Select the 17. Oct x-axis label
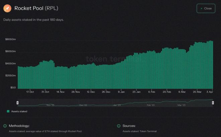 30,92
